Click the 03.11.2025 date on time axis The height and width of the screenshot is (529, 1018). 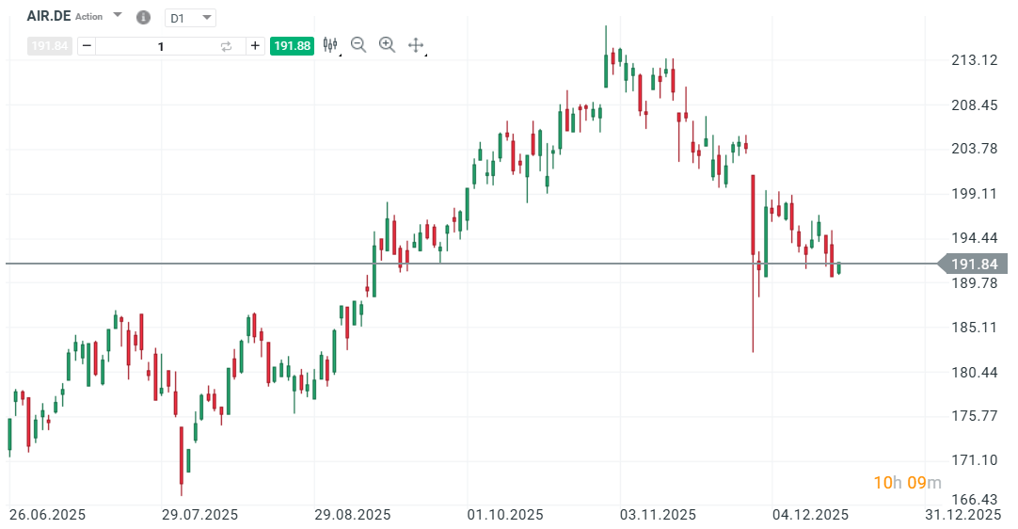tap(657, 515)
